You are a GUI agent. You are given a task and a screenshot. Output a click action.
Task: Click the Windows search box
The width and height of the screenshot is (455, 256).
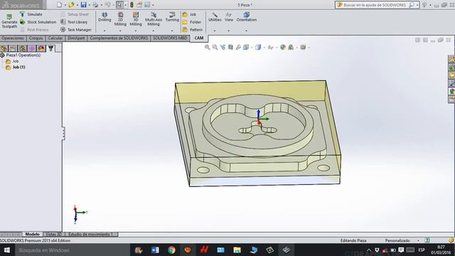pyautogui.click(x=73, y=250)
